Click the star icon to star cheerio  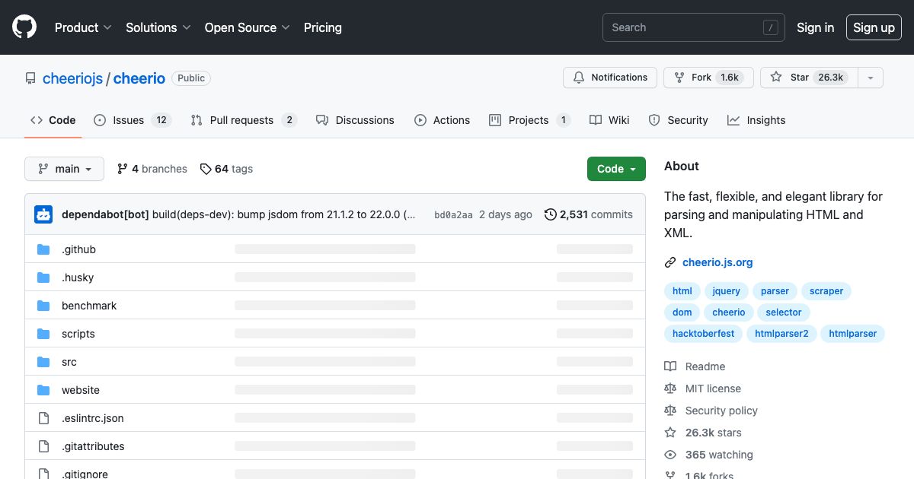775,77
